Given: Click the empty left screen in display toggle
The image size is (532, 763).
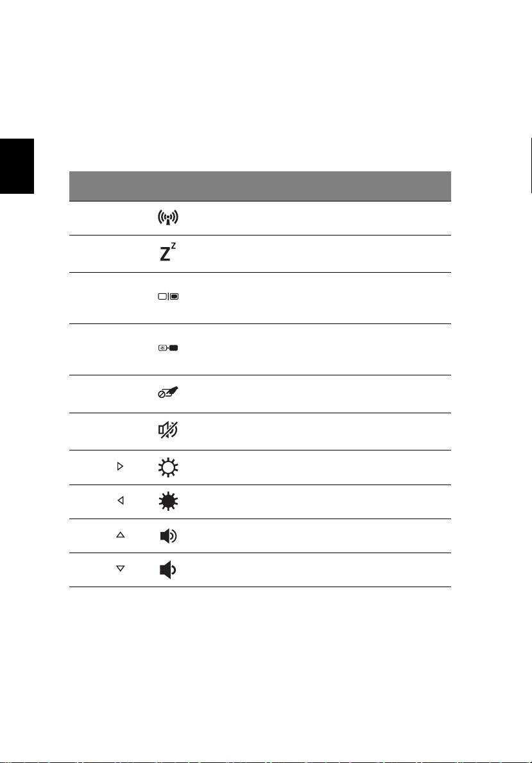Looking at the screenshot, I should tap(162, 296).
